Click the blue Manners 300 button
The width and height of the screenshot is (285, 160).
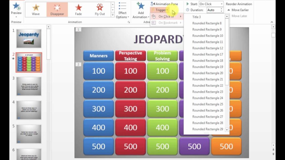(x=99, y=109)
